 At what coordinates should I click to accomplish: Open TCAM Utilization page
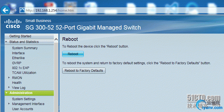click(x=24, y=73)
